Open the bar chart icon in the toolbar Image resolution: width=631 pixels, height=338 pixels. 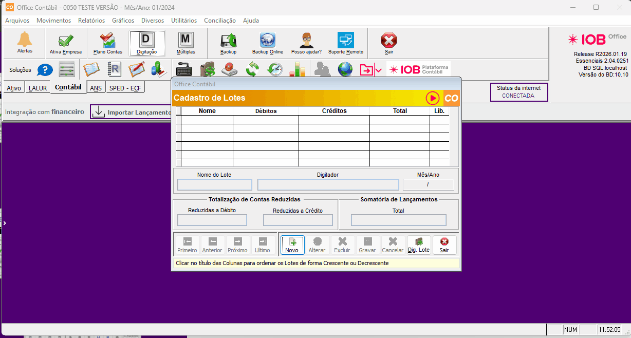click(x=297, y=69)
